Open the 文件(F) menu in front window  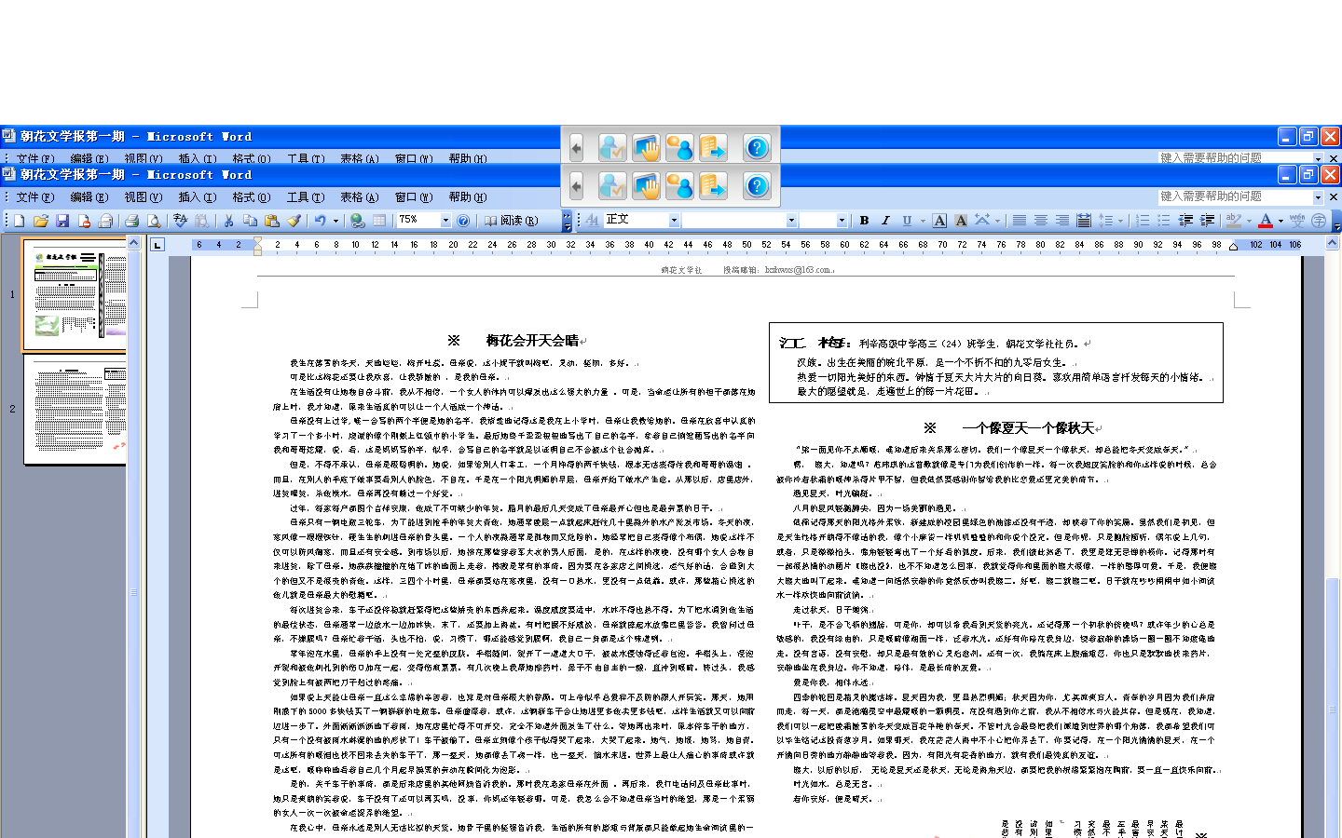tap(35, 197)
